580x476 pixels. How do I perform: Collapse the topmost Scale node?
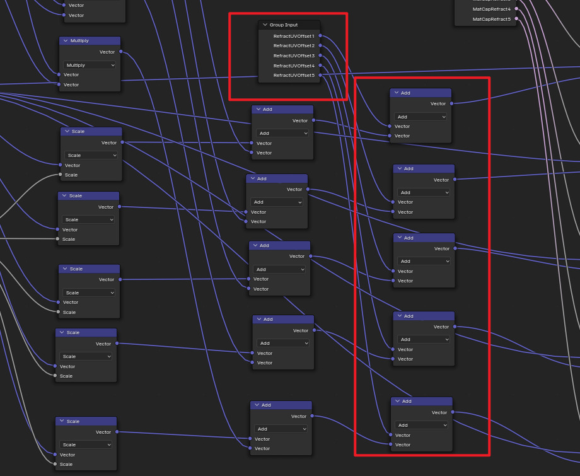coord(67,132)
